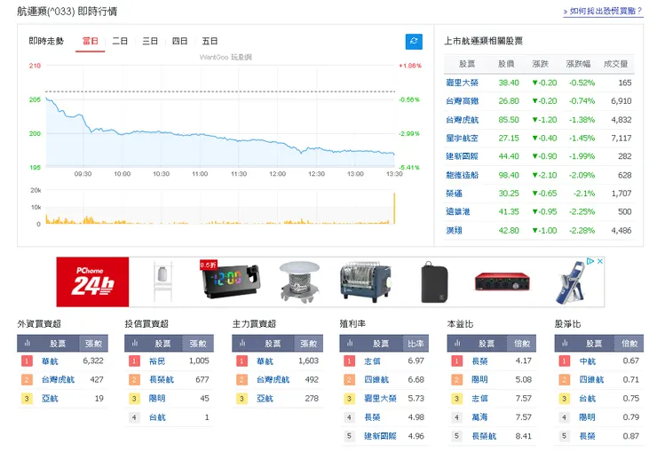Click bar-chart icon in 主力買賣超 table header
Viewport: 657px width, 452px height.
(242, 343)
